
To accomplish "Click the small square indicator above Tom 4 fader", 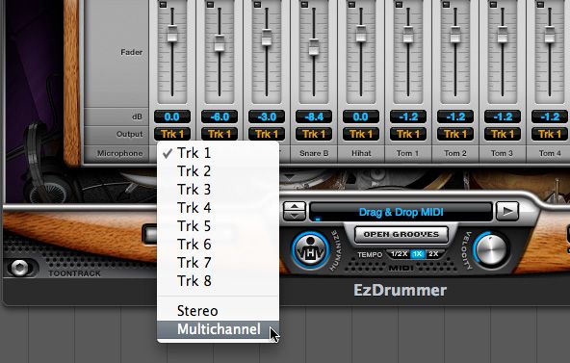I will tap(540, 5).
